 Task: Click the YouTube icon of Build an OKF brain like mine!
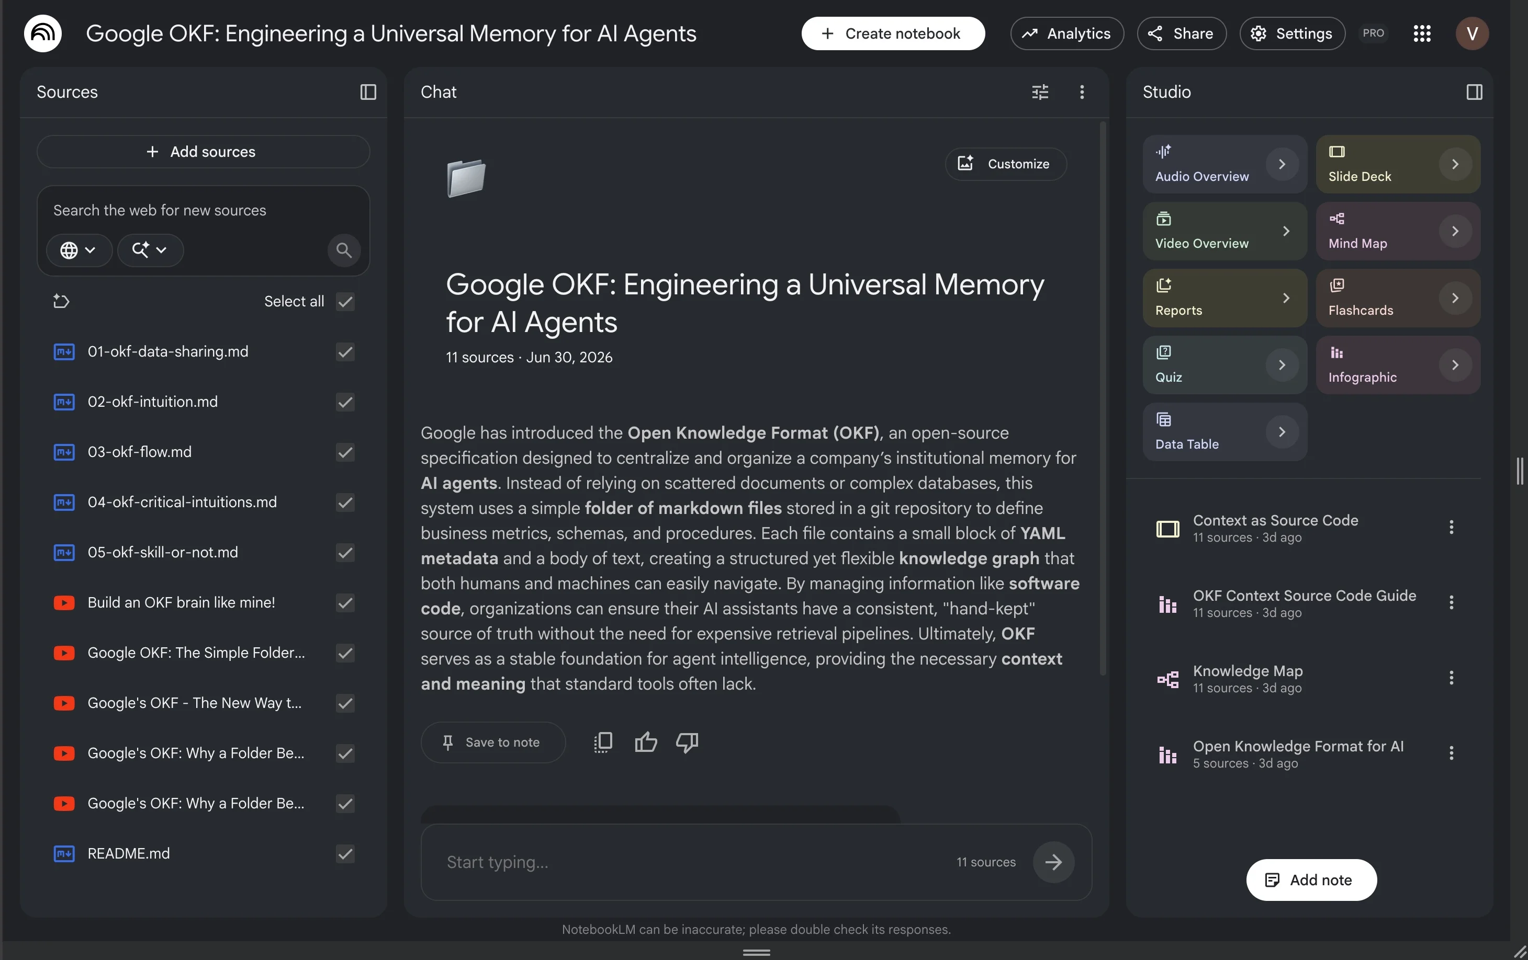pos(63,603)
